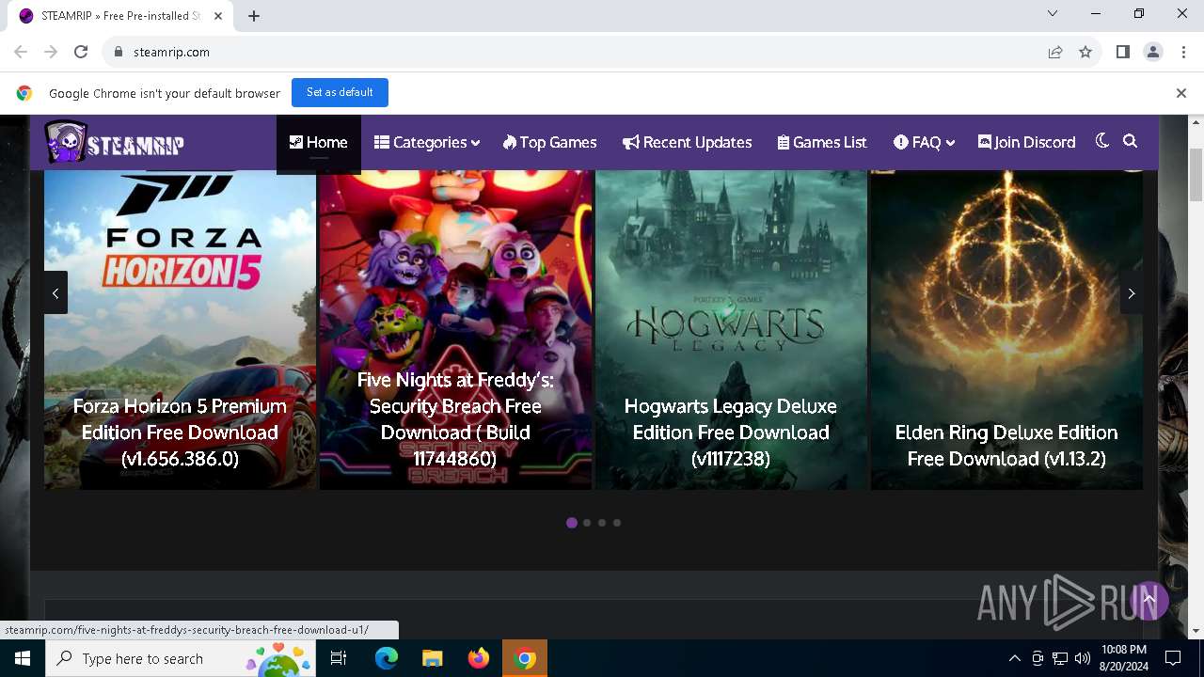Reload the current page
The height and width of the screenshot is (677, 1204).
81,52
